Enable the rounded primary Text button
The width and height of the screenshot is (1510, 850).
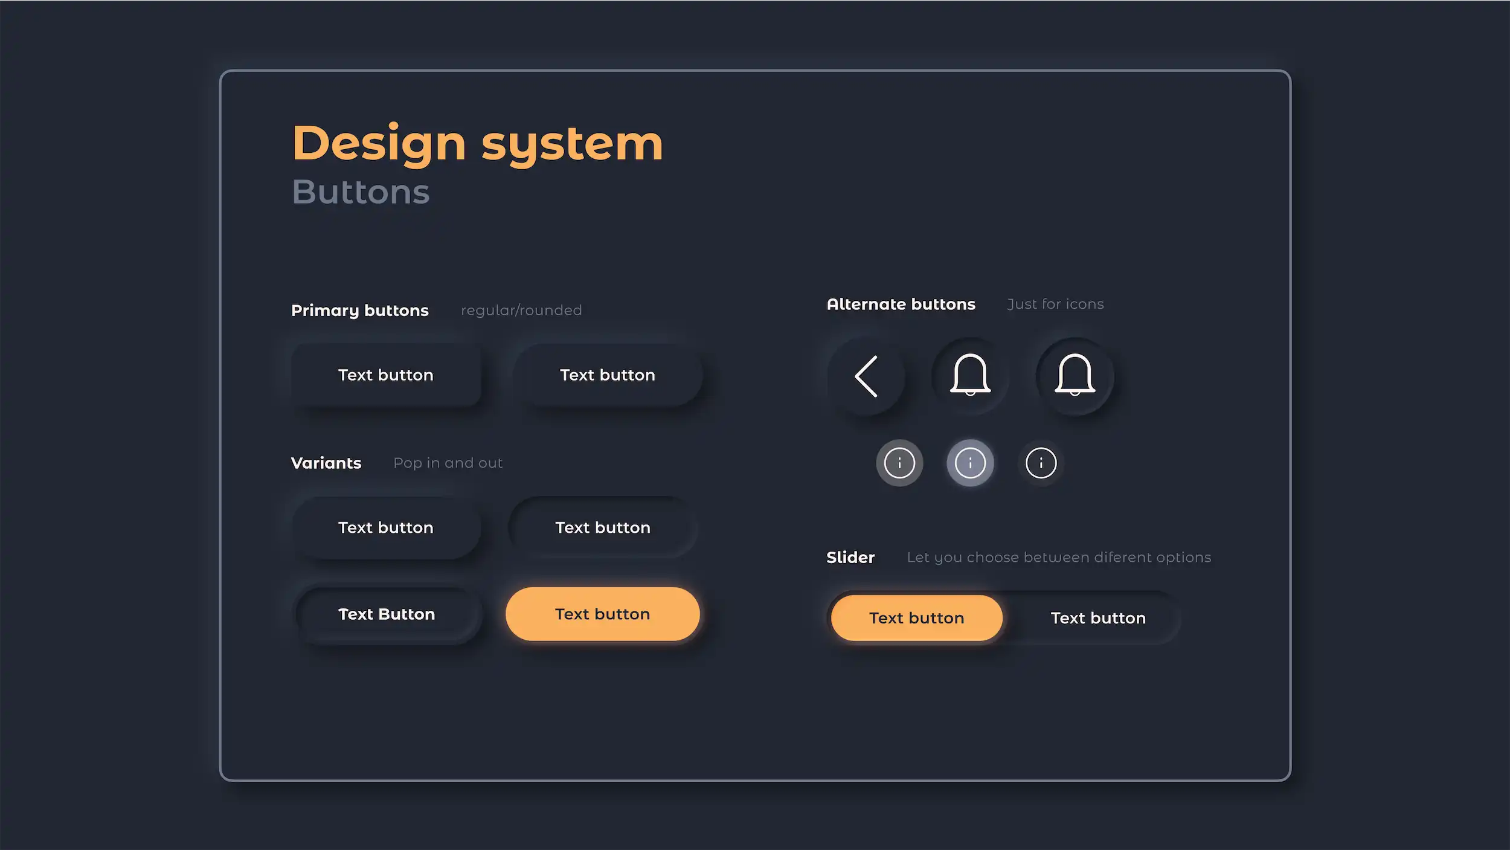click(606, 375)
